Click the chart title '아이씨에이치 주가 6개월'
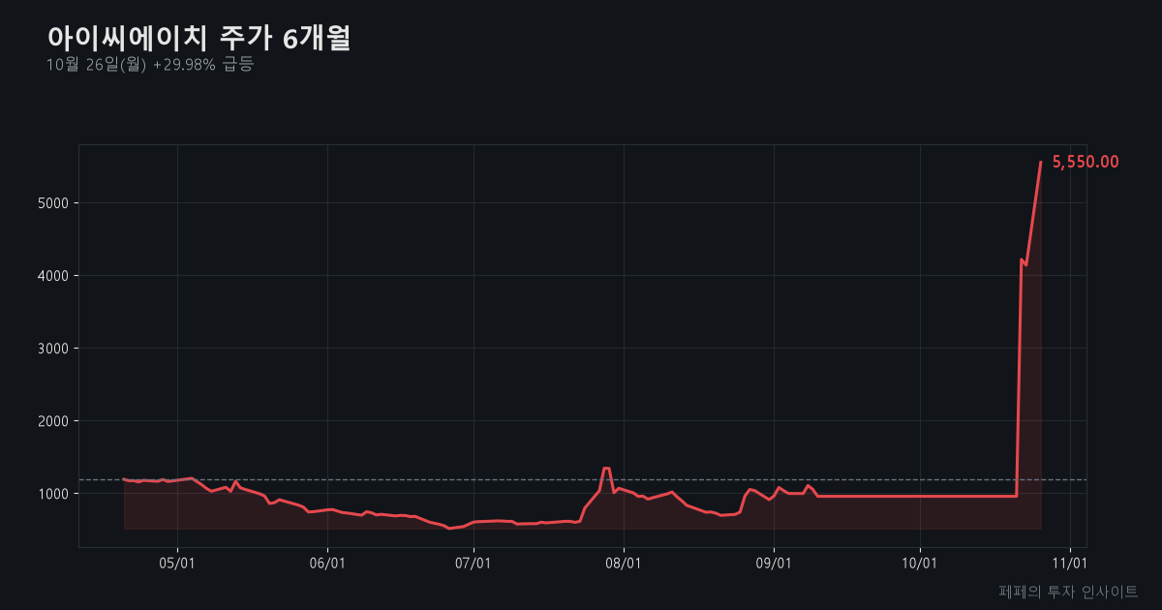Viewport: 1162px width, 610px height. click(x=199, y=38)
